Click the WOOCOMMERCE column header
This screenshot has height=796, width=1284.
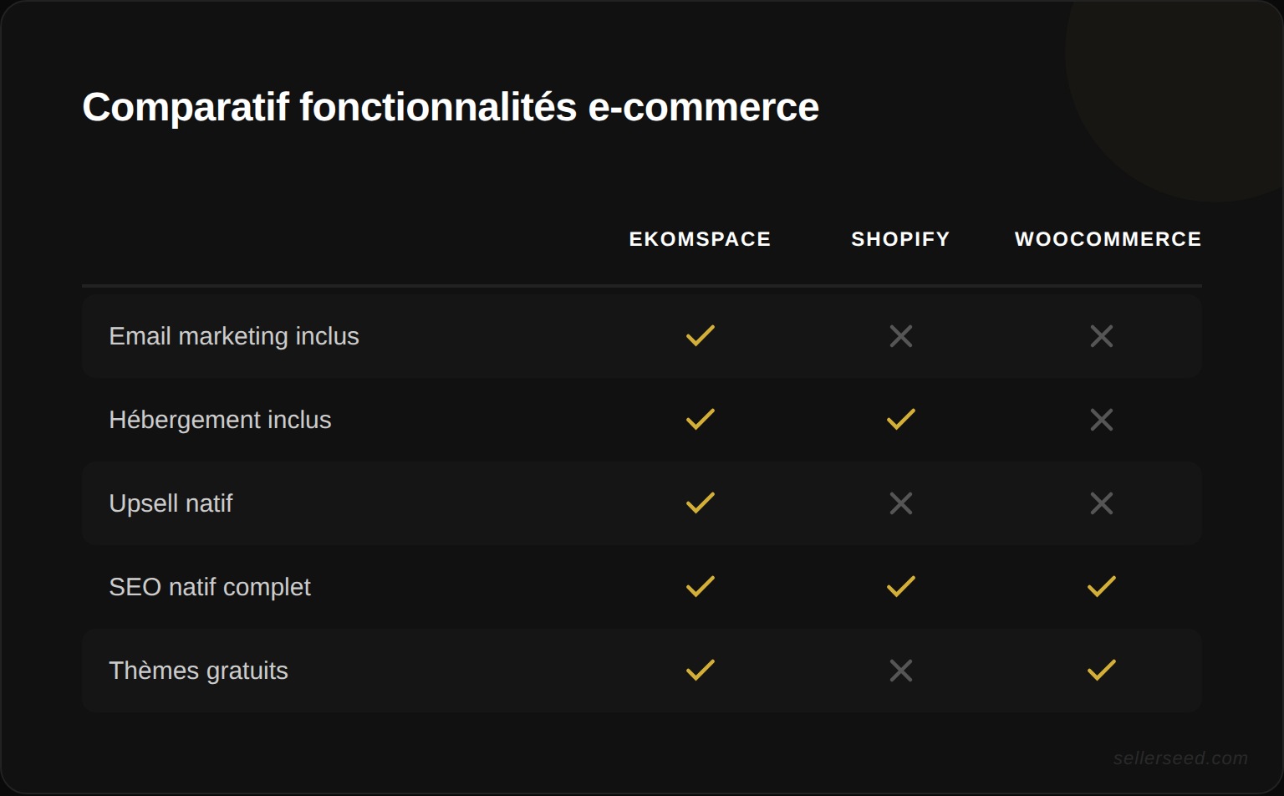point(1108,239)
